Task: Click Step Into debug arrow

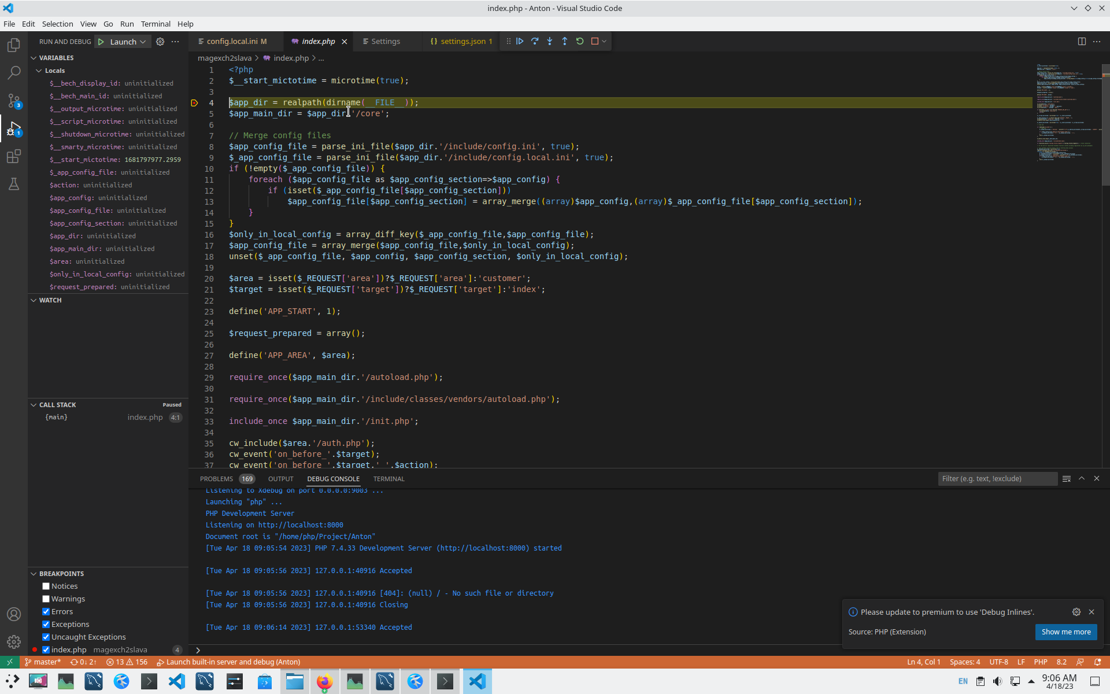Action: tap(549, 41)
